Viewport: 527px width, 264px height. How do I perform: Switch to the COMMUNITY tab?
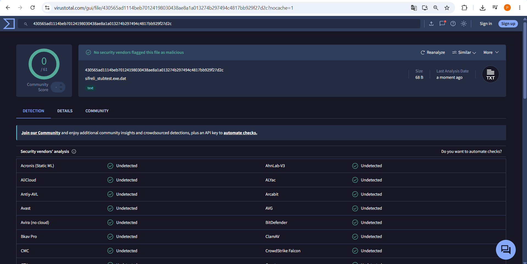tap(97, 111)
